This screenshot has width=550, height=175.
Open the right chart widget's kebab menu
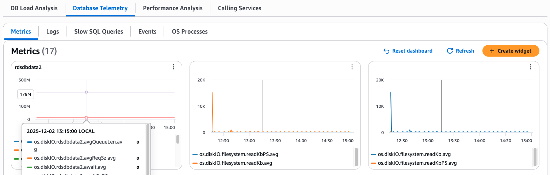coord(530,67)
